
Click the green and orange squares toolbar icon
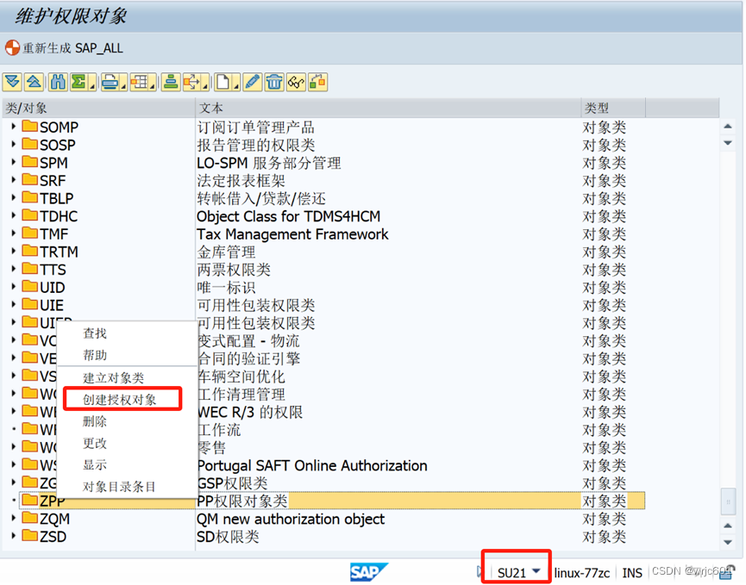click(318, 82)
